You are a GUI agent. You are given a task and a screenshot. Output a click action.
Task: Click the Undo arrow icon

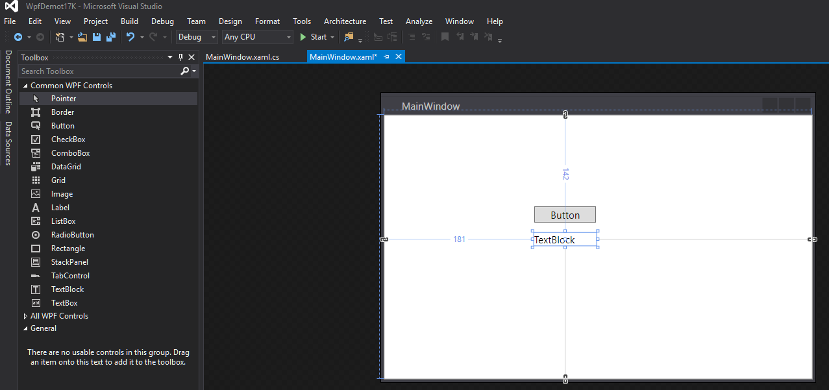130,37
